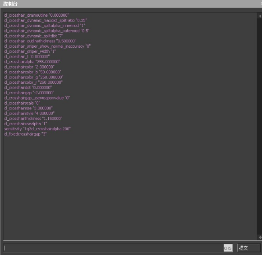Click the cl_crosshairsize "3.000000" line
Viewport: 262px width, 255px height.
pyautogui.click(x=28, y=108)
